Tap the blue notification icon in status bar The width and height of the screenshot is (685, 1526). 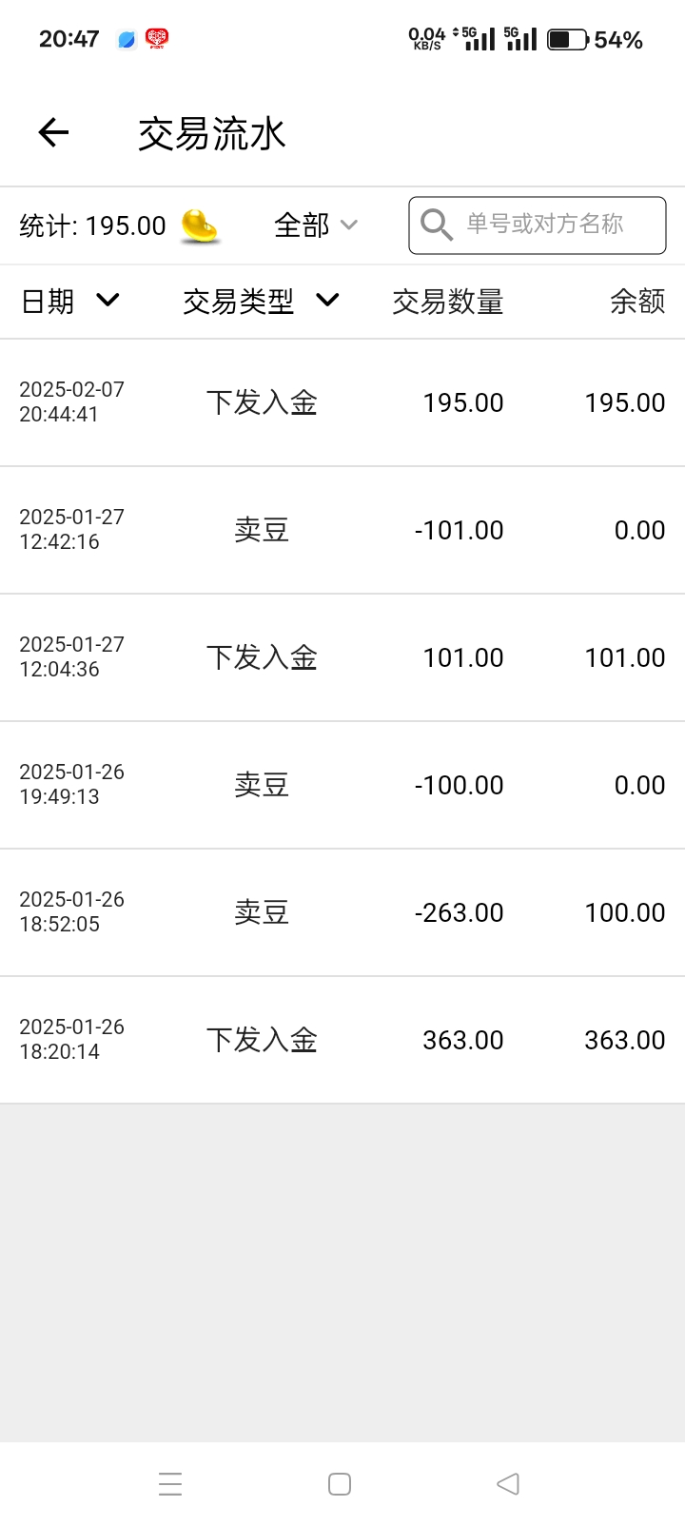[127, 39]
